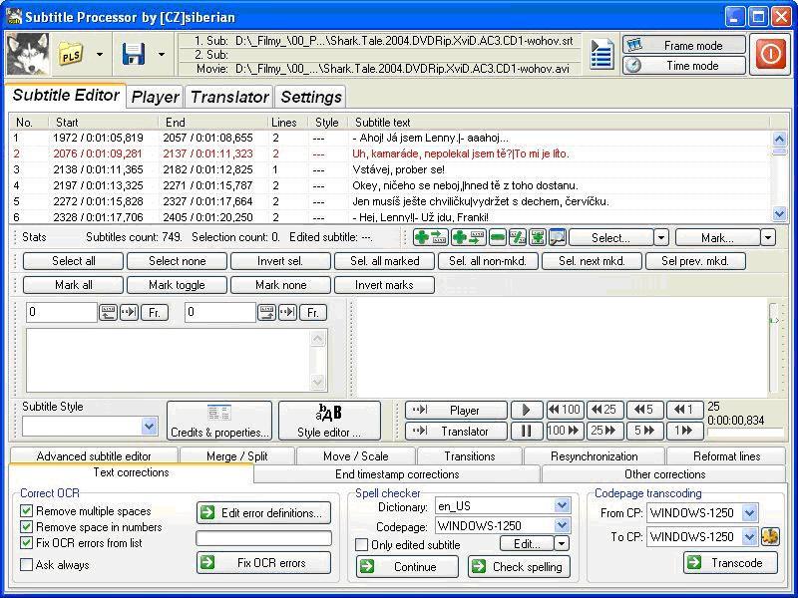The height and width of the screenshot is (598, 798).
Task: Open the PLS playlist folder icon
Action: [71, 54]
